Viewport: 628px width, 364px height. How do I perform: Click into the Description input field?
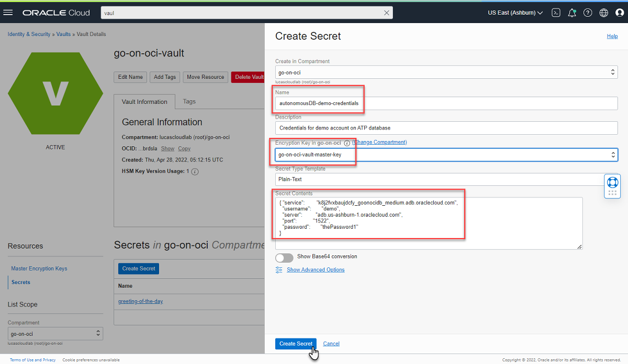tap(446, 128)
